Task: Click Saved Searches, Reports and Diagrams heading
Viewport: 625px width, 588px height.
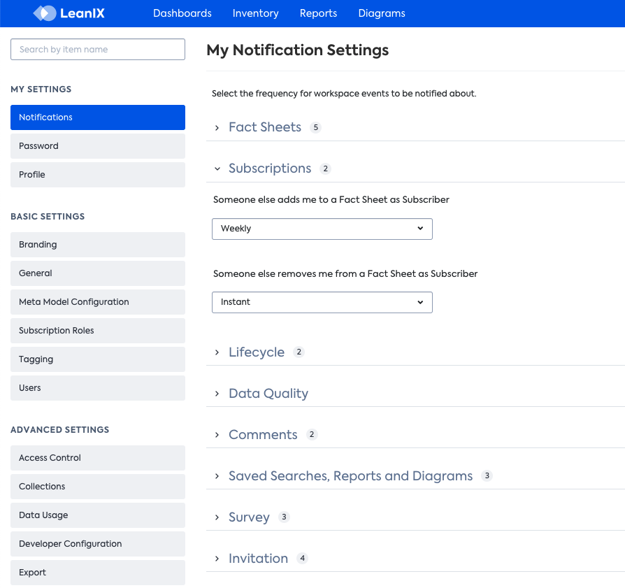Action: (x=350, y=476)
